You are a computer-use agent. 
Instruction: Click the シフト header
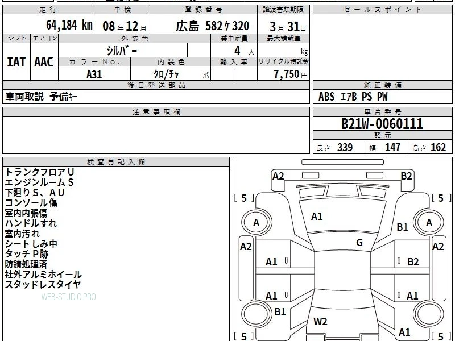17,38
